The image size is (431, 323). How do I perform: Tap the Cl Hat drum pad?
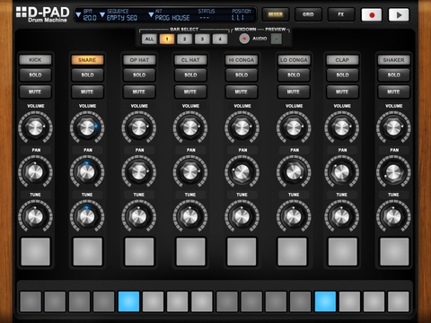coord(190,251)
